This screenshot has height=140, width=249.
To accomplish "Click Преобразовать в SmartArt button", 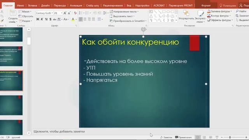I will [x=128, y=21].
